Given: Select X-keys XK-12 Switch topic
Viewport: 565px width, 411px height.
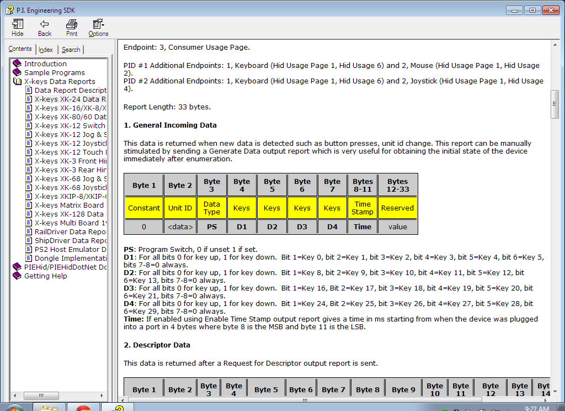Looking at the screenshot, I should coord(70,125).
